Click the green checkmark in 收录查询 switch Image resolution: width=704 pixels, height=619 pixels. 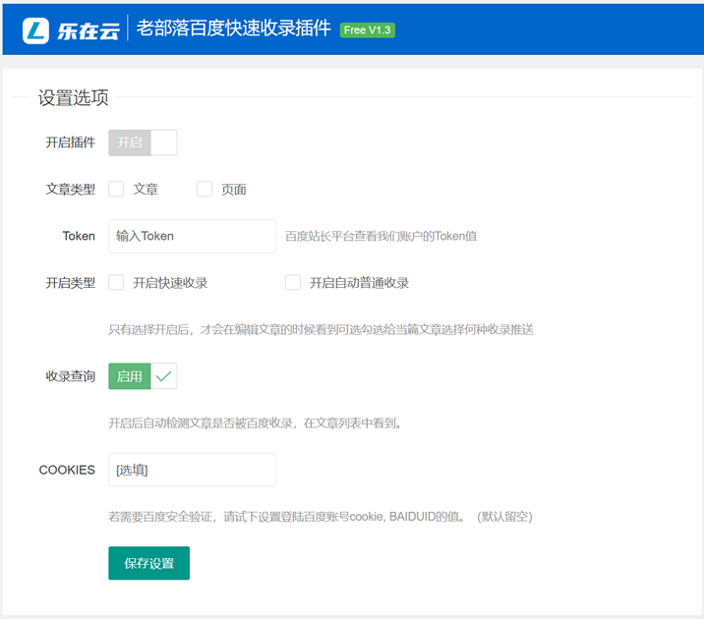(x=164, y=376)
